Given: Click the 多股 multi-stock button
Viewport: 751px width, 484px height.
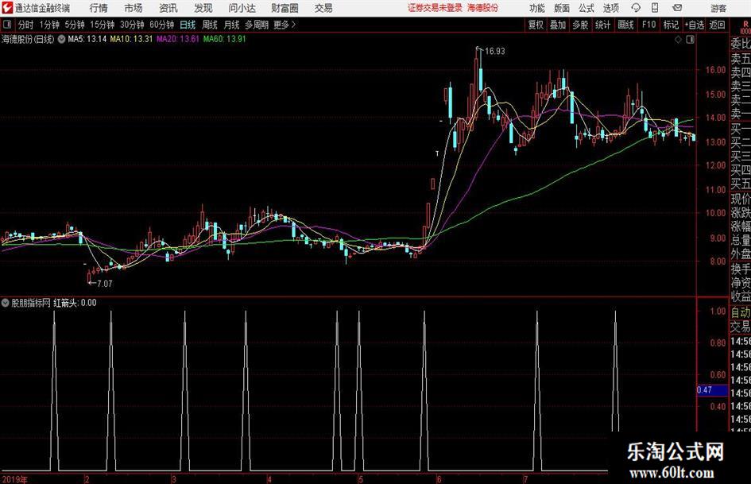Looking at the screenshot, I should tap(580, 25).
